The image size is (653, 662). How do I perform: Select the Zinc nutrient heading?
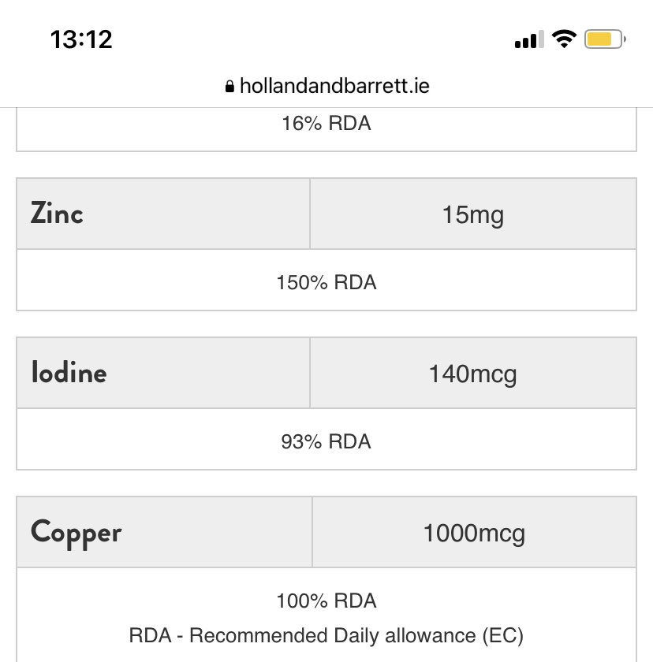click(x=58, y=214)
